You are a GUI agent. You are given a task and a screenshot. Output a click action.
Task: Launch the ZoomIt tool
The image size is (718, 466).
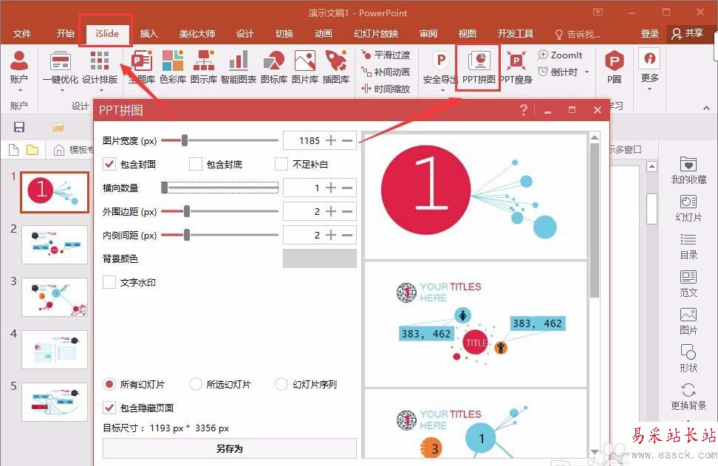[561, 55]
